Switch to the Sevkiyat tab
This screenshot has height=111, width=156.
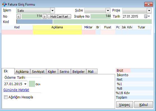click(38, 71)
